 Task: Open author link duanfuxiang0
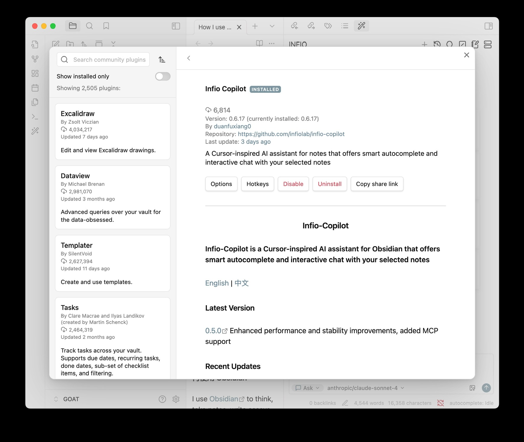[232, 126]
